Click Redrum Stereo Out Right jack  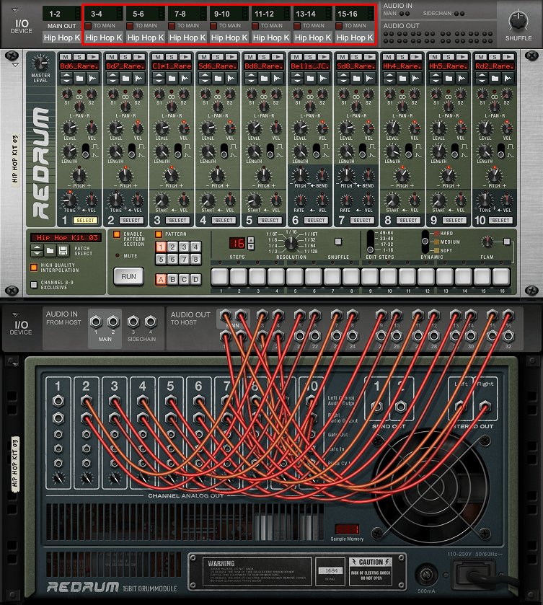point(485,406)
